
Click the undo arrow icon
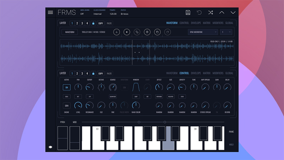tap(199, 12)
